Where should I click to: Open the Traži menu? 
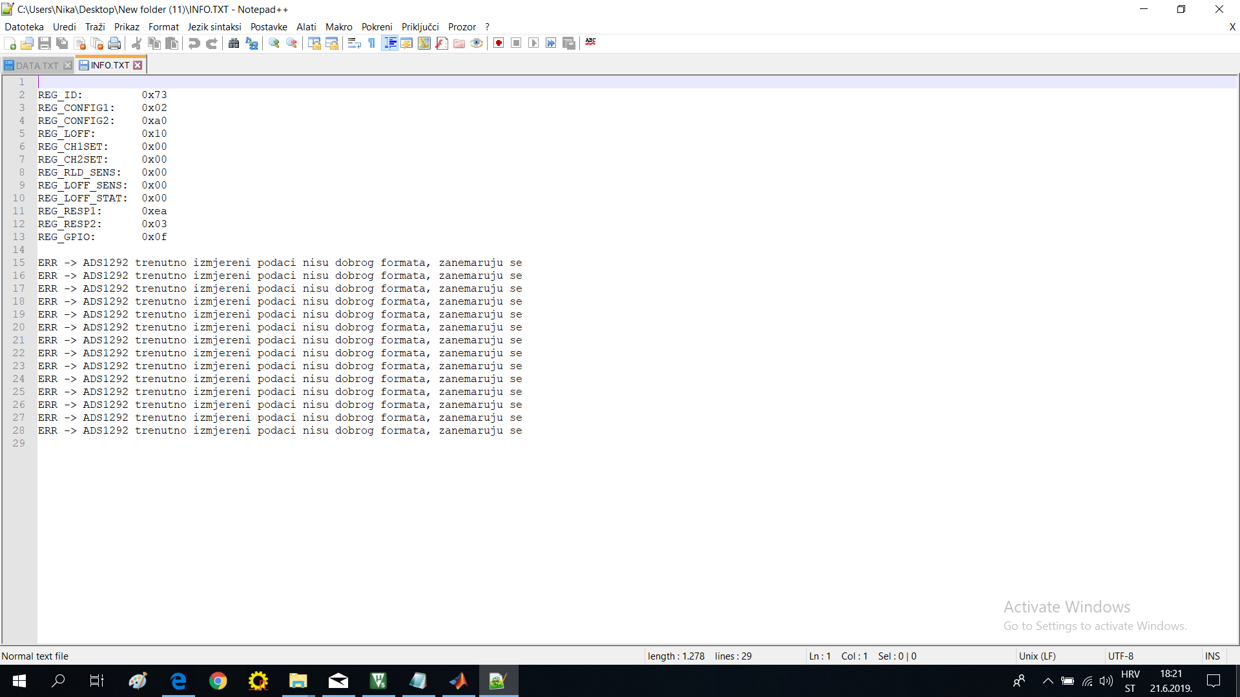95,27
